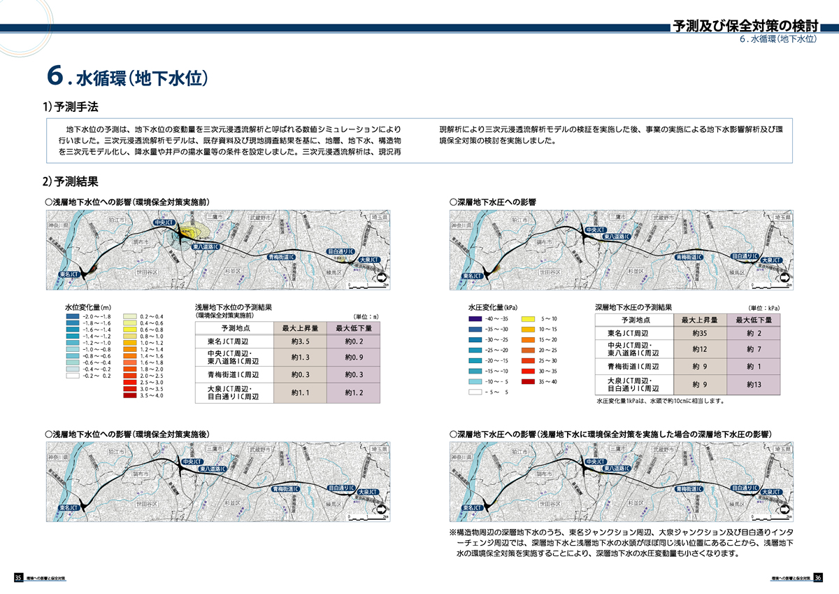839x594 pixels.
Task: Select 約0.9 in the shallow groundwater table
Action: (x=354, y=358)
